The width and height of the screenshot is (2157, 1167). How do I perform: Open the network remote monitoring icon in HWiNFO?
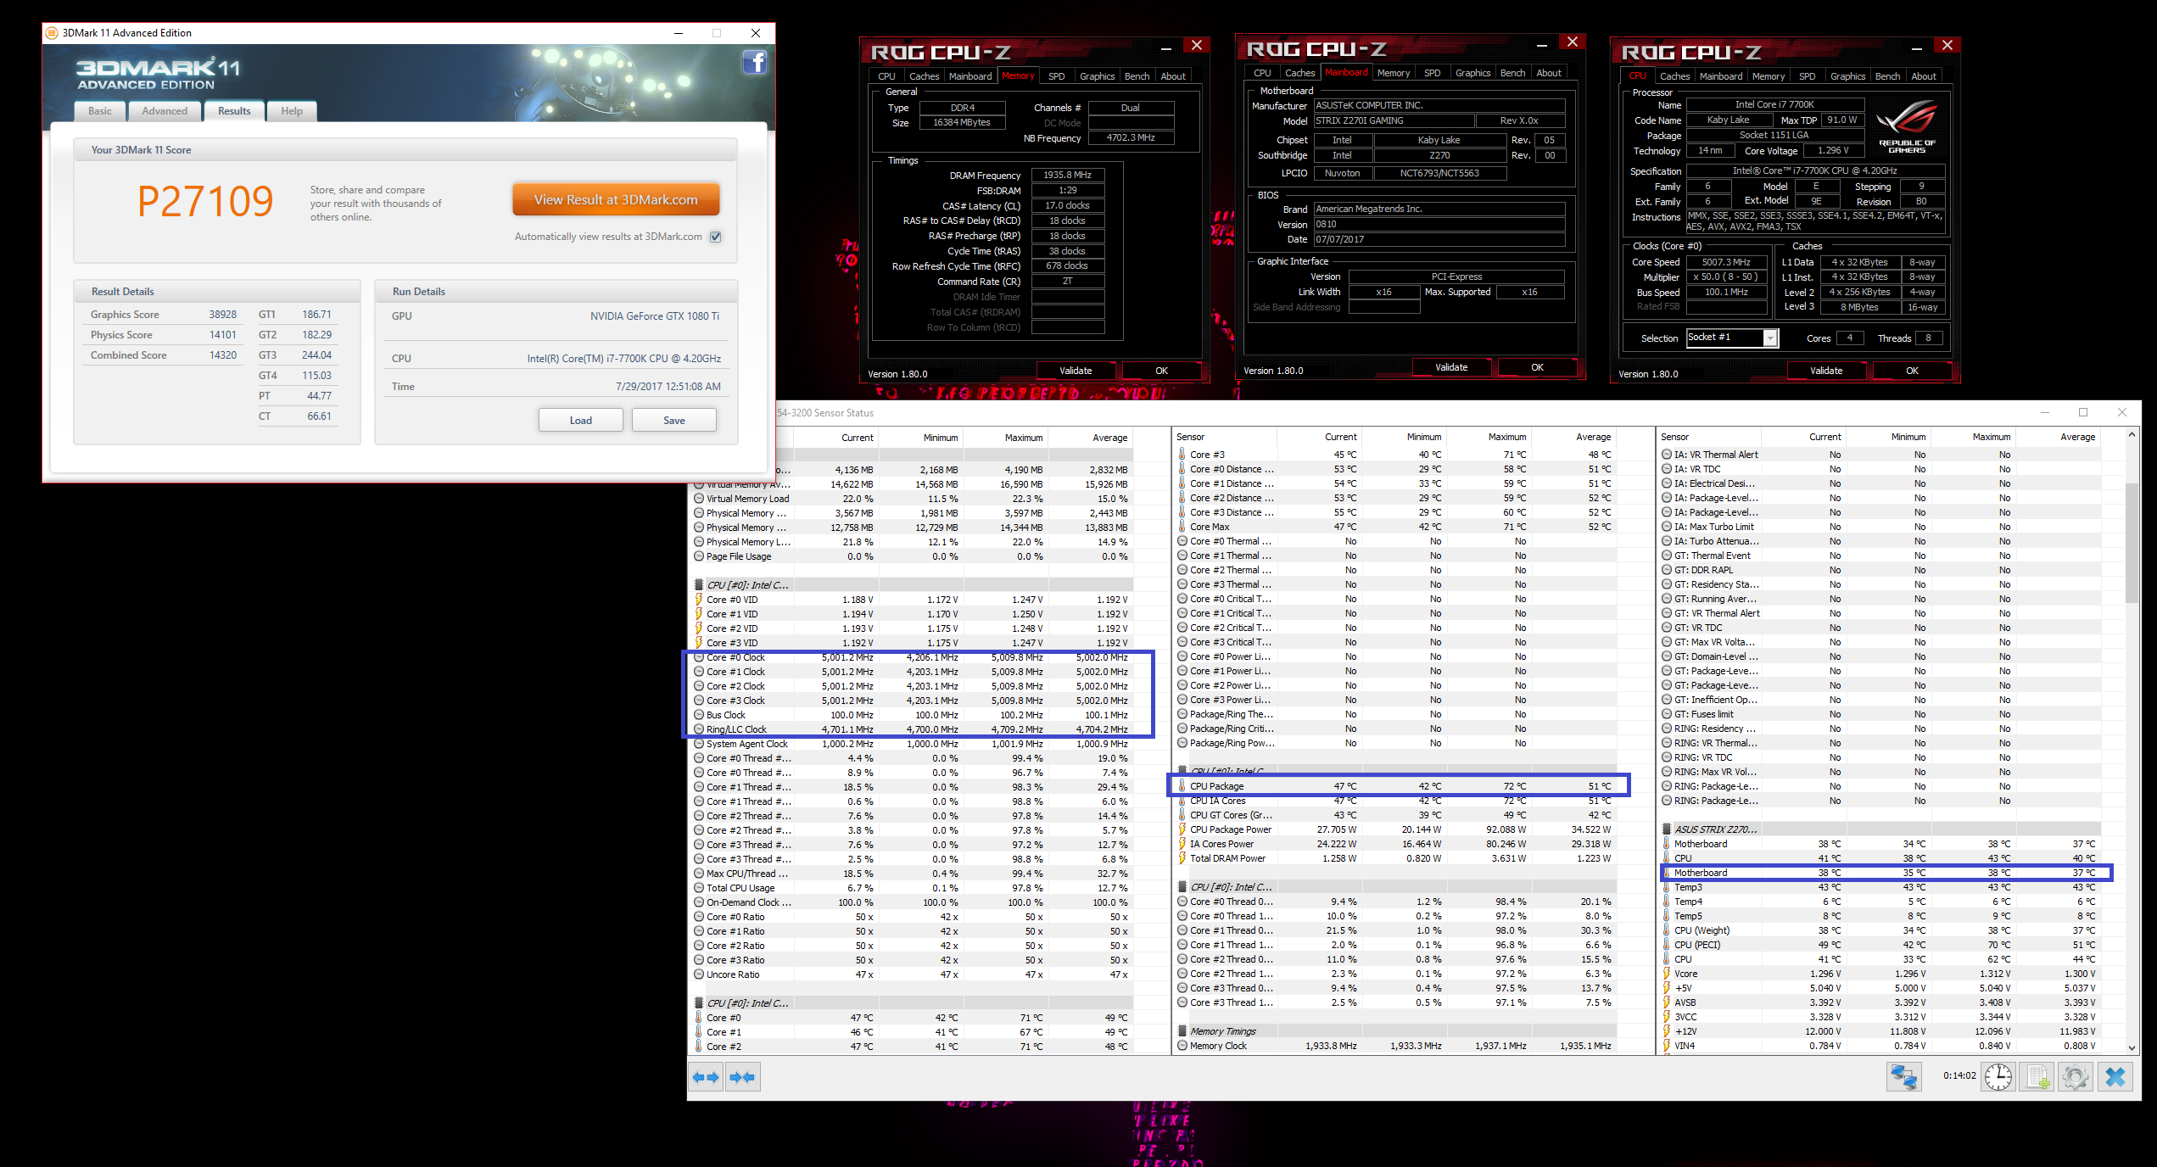click(1903, 1077)
